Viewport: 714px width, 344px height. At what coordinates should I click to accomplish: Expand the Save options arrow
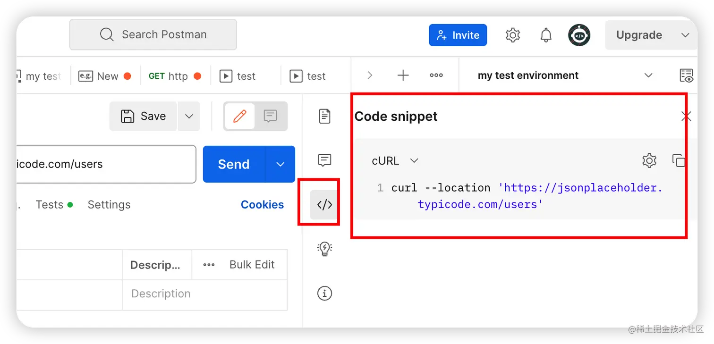click(x=189, y=116)
